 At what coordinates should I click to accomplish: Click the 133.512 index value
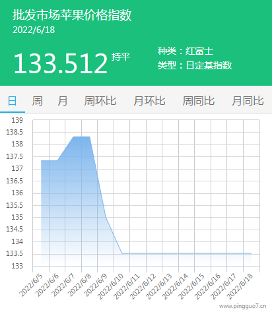[60, 63]
